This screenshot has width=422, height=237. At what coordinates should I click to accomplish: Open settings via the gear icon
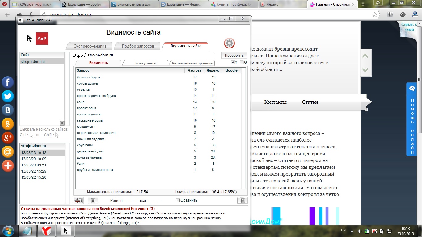pos(229,43)
